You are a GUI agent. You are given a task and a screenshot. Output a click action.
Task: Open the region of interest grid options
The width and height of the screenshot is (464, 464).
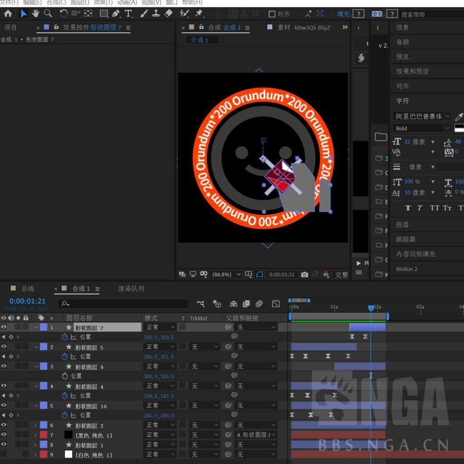pyautogui.click(x=249, y=274)
